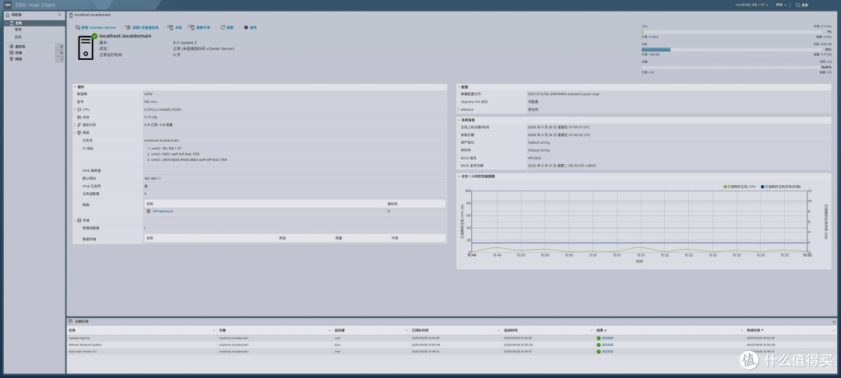Screen dimensions: 841x378
Task: Toggle the green host CPU legend item
Action: [740, 187]
